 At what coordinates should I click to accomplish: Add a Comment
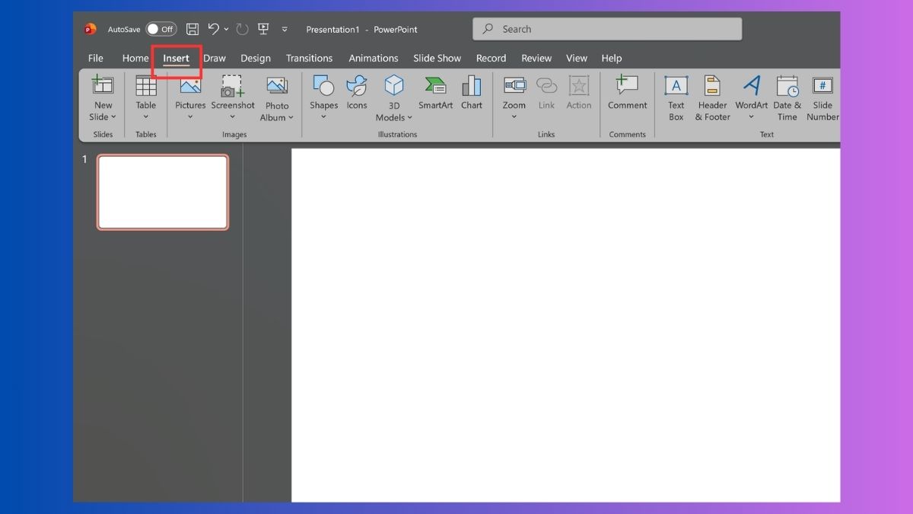coord(628,92)
